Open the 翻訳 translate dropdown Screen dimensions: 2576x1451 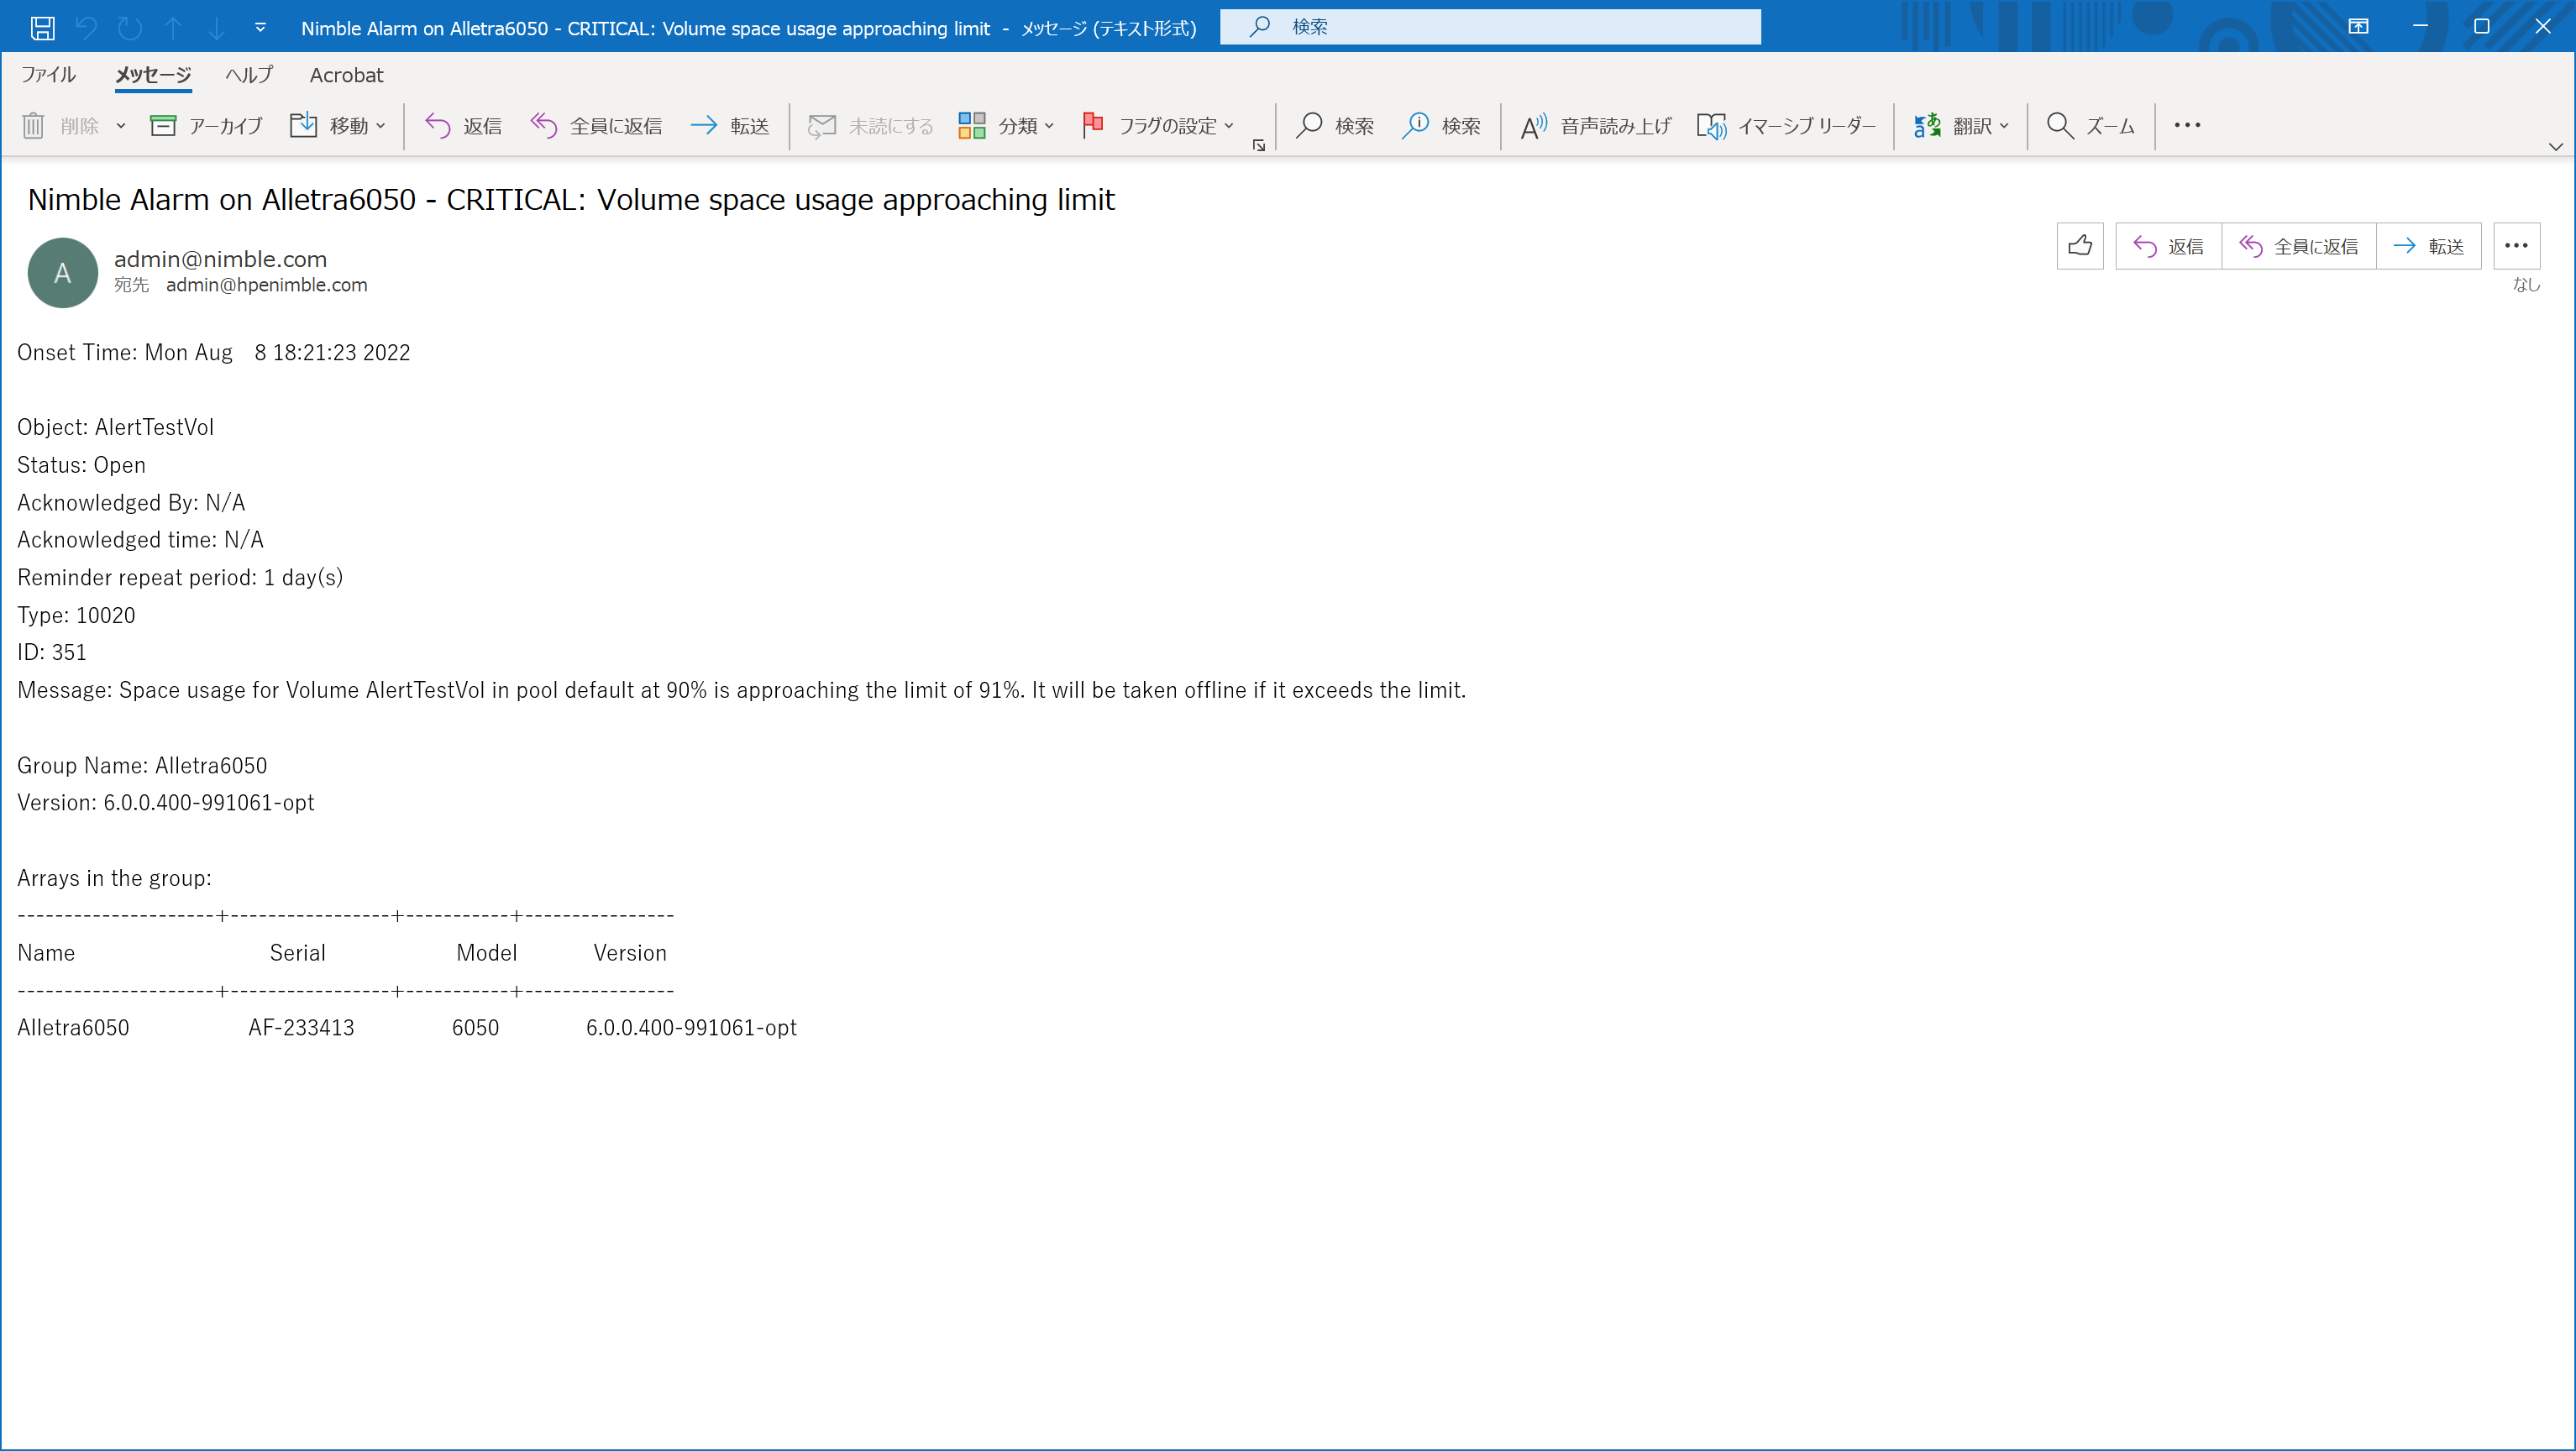point(1961,126)
